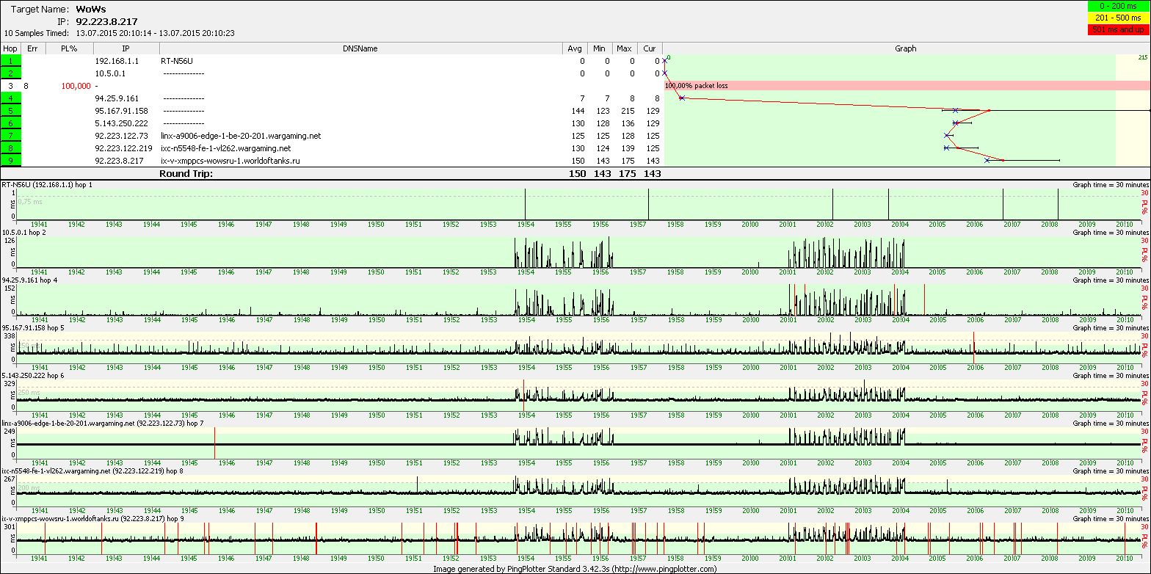Select the hop 3 number cell
1151x574 pixels.
[11, 86]
